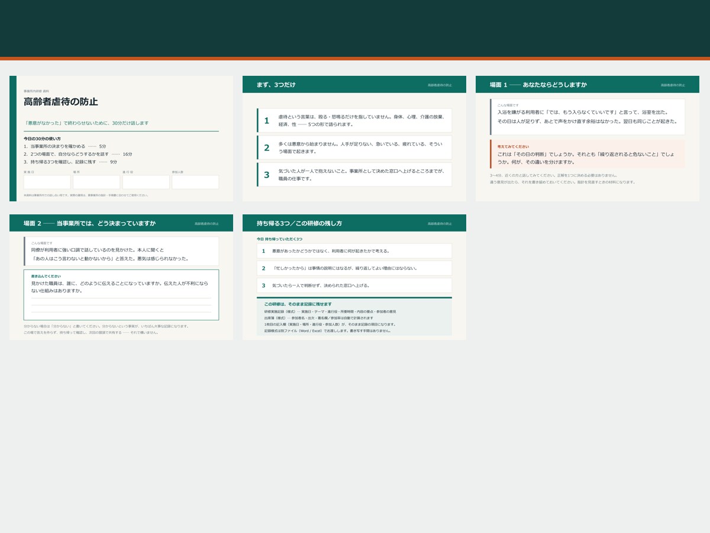This screenshot has height=533, width=710.
Task: Click point 1 starting 虐待という言葉は
Action: coord(354,120)
